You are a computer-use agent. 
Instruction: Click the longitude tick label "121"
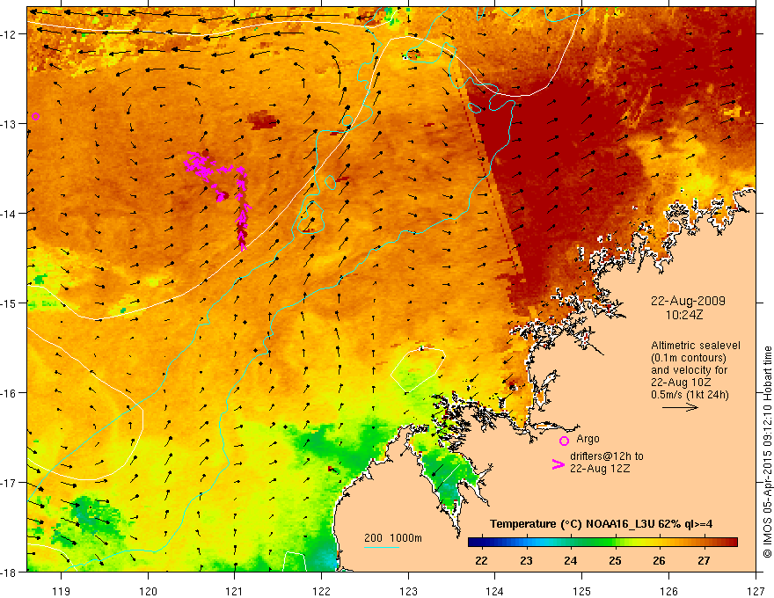pyautogui.click(x=235, y=591)
